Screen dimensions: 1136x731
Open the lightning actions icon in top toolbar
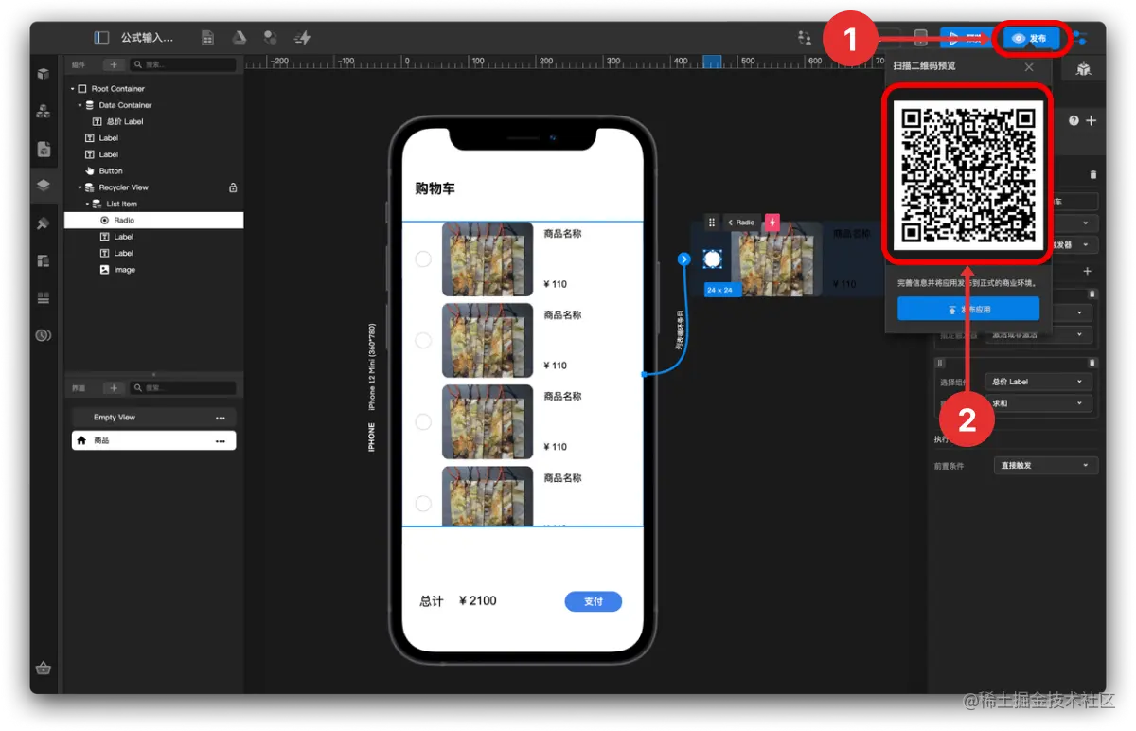(x=302, y=38)
